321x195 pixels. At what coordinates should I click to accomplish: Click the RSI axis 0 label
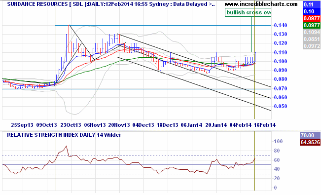pos(275,188)
